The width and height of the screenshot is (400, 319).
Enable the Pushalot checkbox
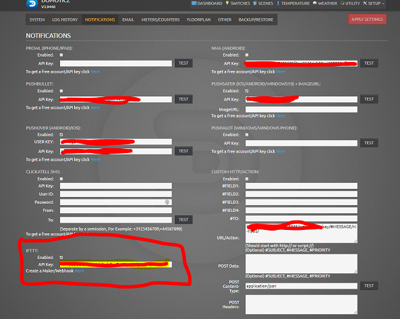click(247, 135)
